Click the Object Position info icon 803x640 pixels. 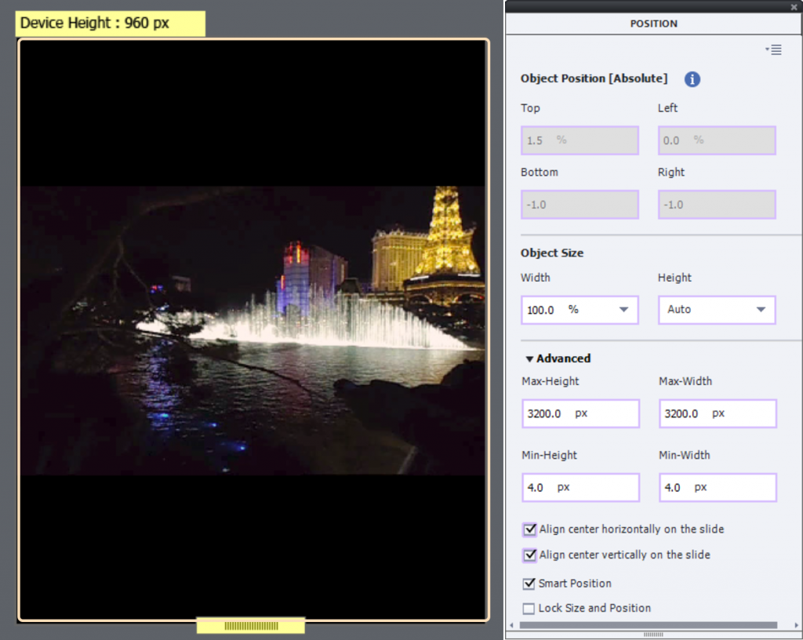pyautogui.click(x=692, y=79)
